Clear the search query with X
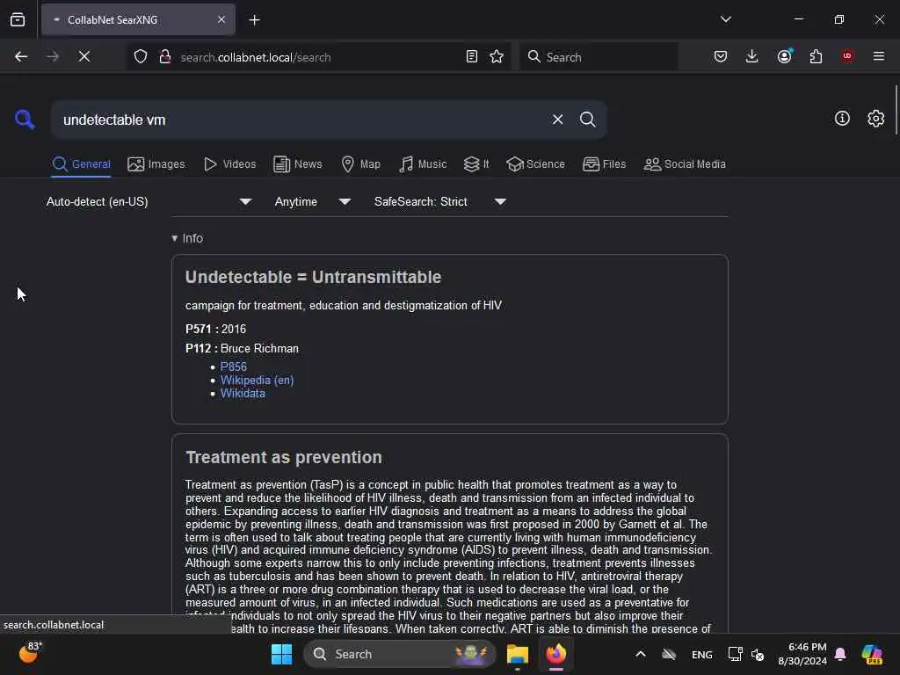This screenshot has width=900, height=675. pyautogui.click(x=557, y=120)
